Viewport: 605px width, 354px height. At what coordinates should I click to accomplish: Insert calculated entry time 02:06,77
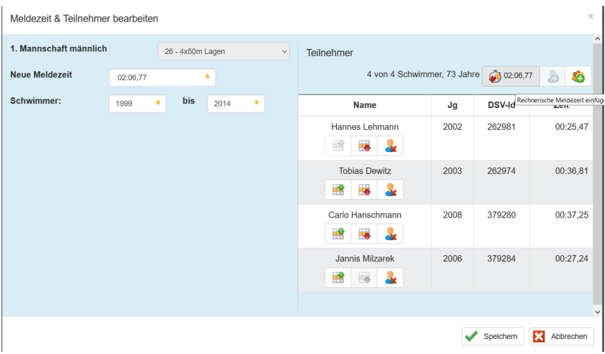pyautogui.click(x=511, y=76)
